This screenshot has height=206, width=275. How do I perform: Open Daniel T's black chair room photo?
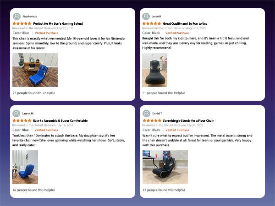point(165,167)
